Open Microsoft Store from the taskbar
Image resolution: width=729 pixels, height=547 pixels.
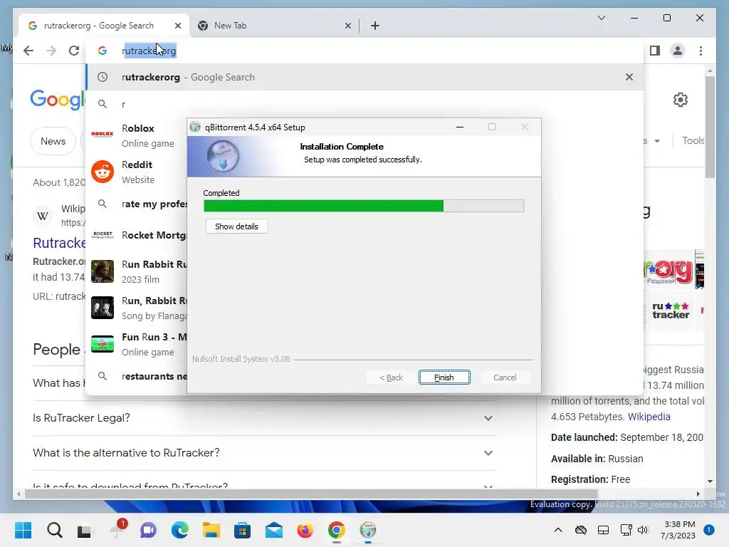[x=242, y=530]
